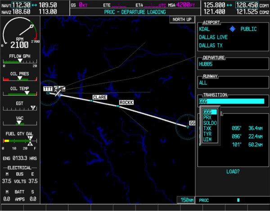Click ENG hours 0133.3 readout

click(20, 158)
